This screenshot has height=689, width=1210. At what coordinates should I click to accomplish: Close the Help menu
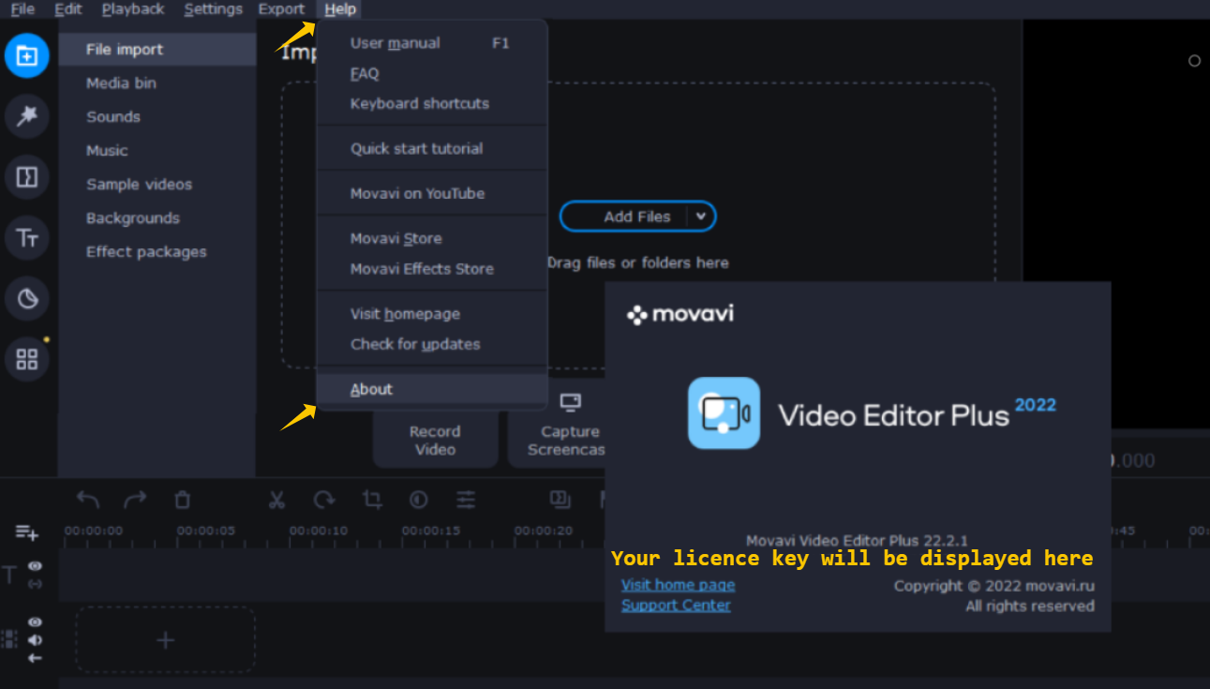(x=340, y=9)
